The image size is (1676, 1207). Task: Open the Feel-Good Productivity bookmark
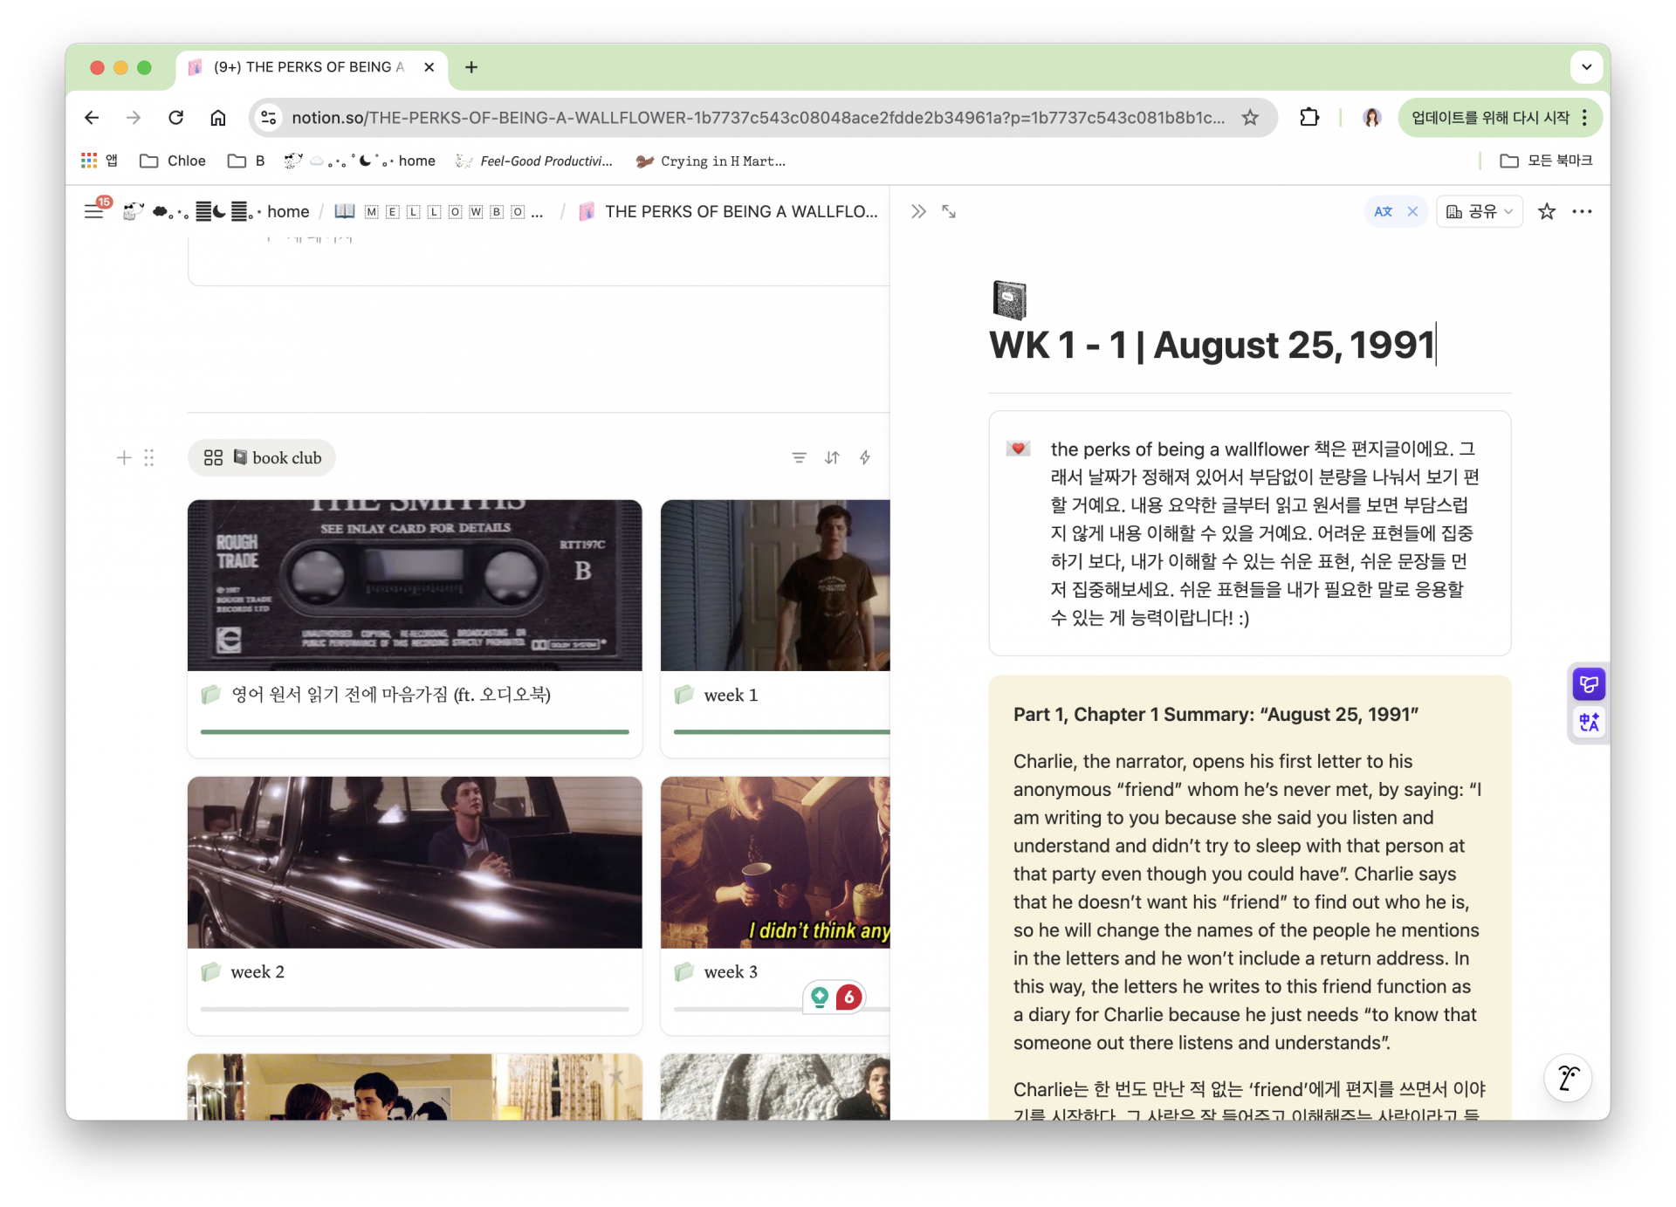tap(534, 161)
